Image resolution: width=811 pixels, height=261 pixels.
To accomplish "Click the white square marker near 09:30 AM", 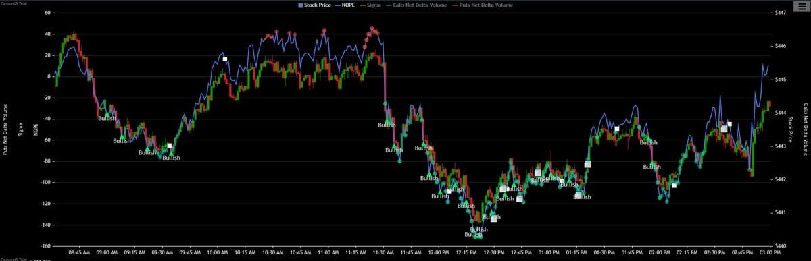I will 170,146.
